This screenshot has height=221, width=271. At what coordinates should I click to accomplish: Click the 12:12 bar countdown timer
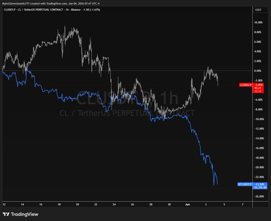(x=258, y=91)
